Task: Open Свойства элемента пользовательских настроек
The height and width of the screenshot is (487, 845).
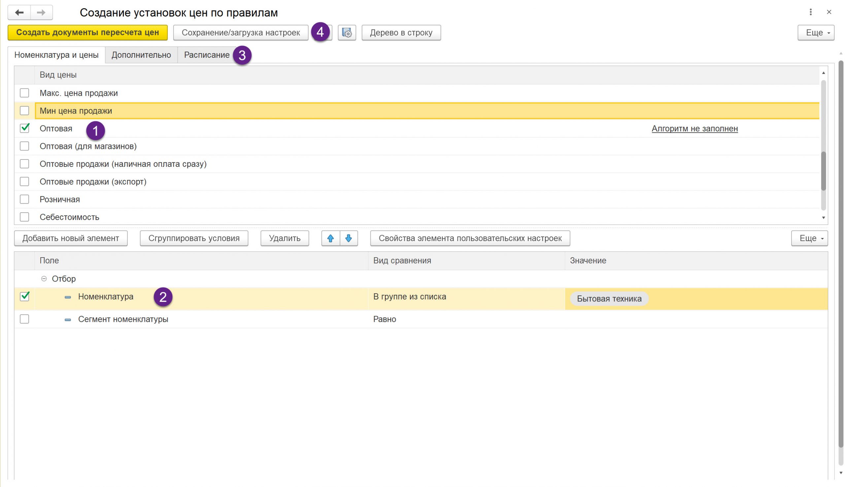Action: click(x=470, y=238)
